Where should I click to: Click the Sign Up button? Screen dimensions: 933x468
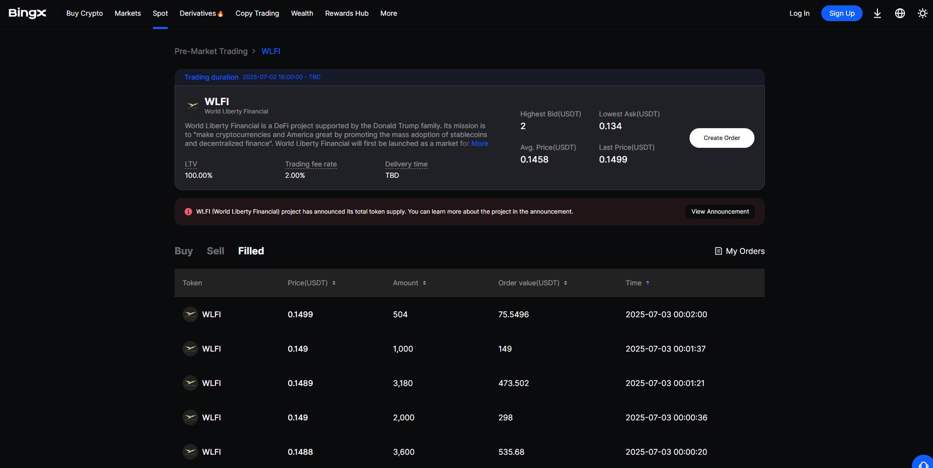pos(842,13)
